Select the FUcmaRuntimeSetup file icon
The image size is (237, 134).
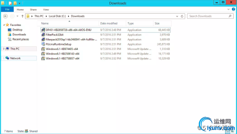[43, 44]
